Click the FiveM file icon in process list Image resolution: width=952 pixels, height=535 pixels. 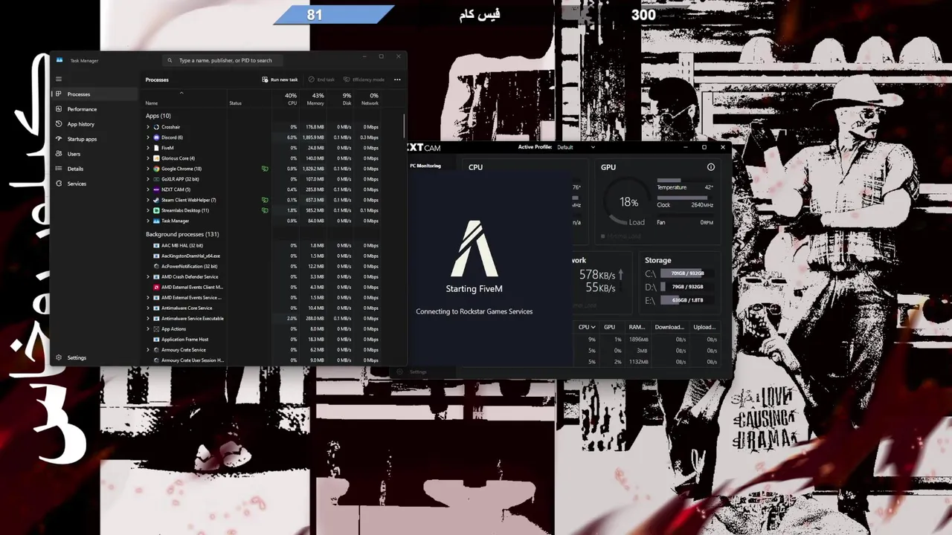pos(156,148)
